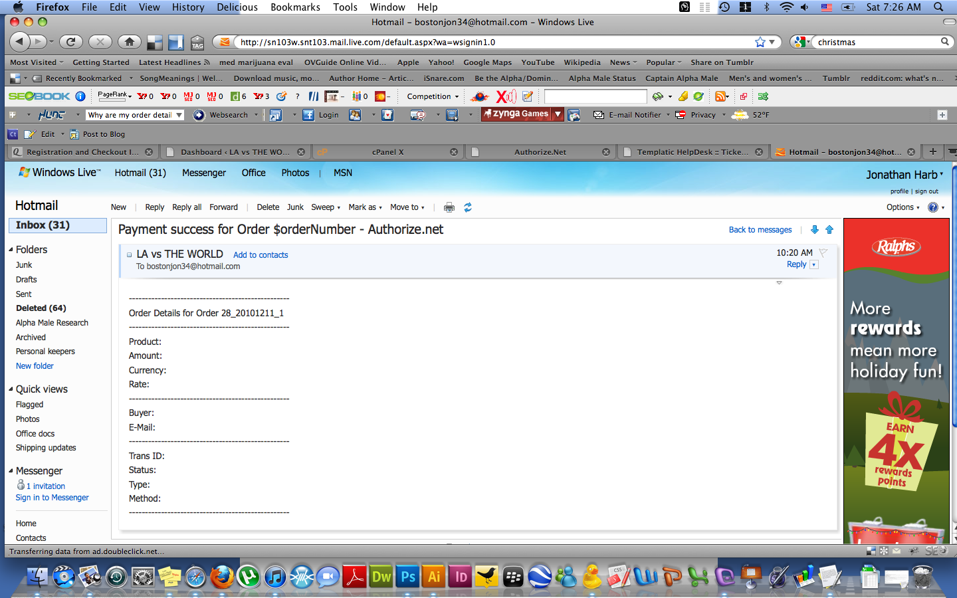Open the Zynga Games toolbar button

[516, 114]
